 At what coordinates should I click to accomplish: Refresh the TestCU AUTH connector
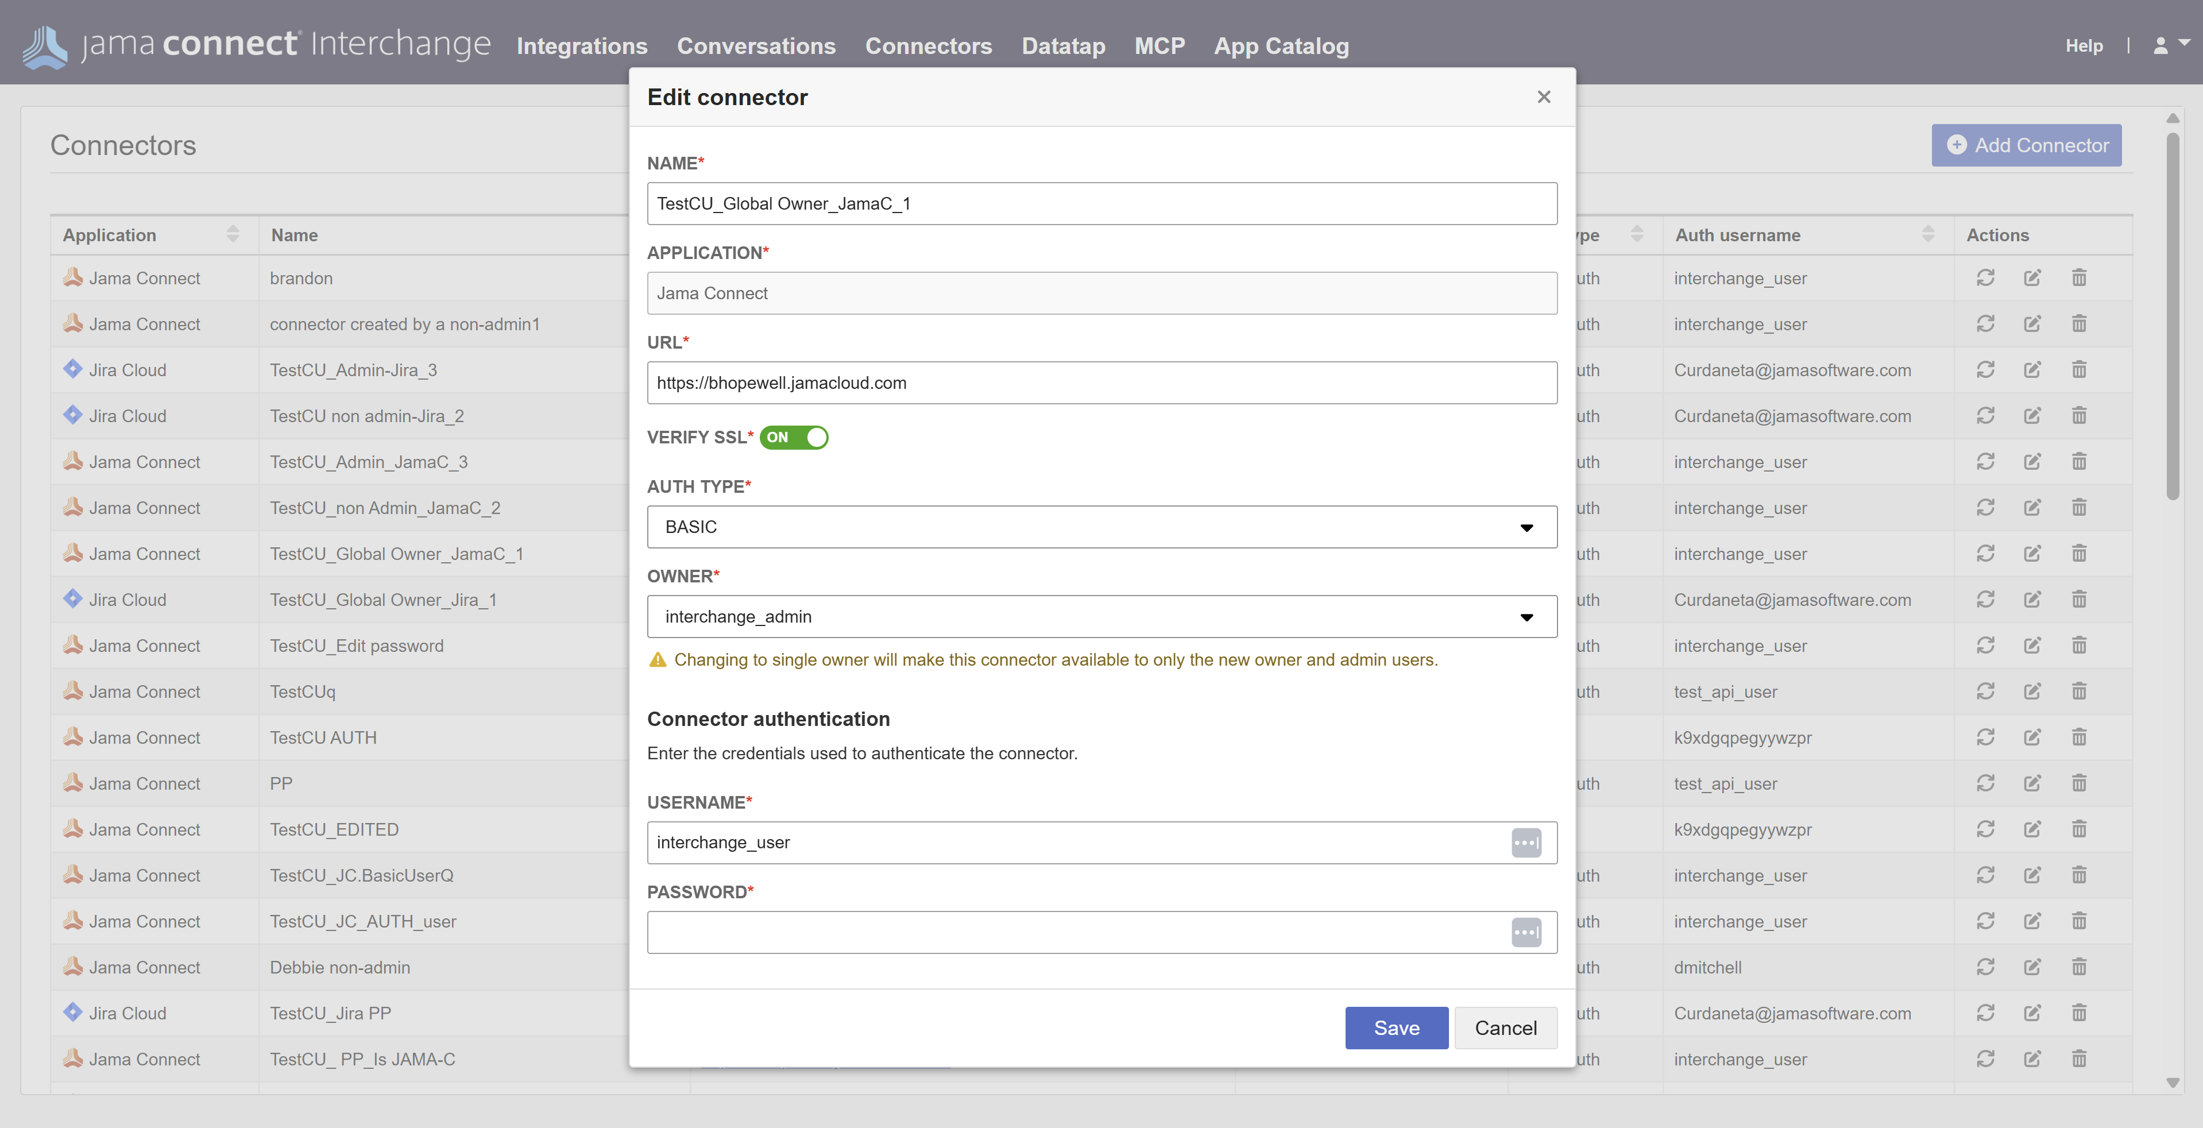[x=1985, y=737]
